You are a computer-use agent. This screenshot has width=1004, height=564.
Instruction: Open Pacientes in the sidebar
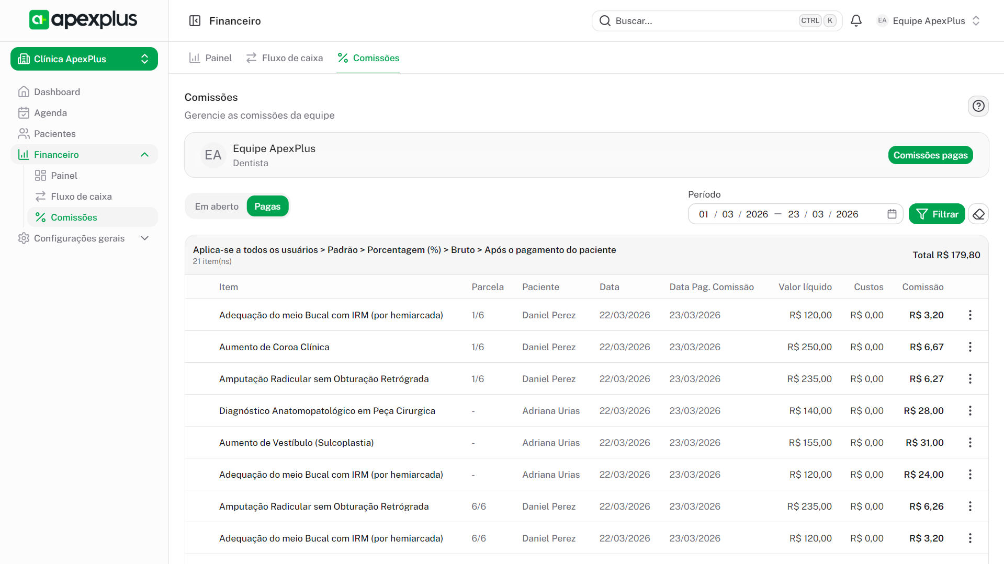[x=54, y=134]
